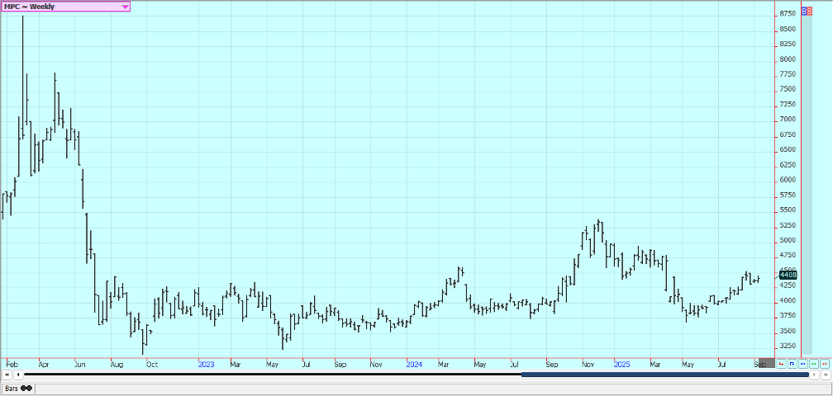Click the Bars chart style tab
Image resolution: width=833 pixels, height=396 pixels.
[x=18, y=389]
